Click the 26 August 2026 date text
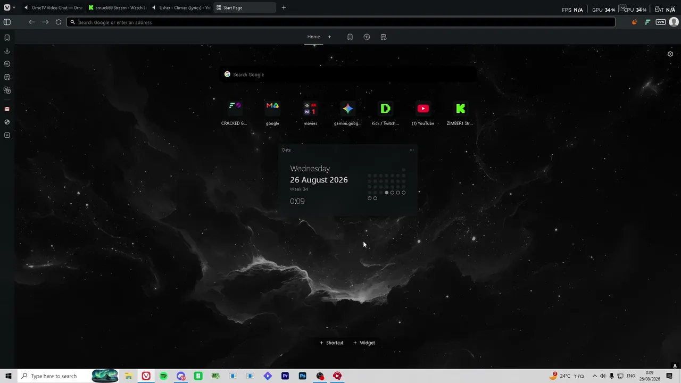Image resolution: width=681 pixels, height=383 pixels. [319, 180]
